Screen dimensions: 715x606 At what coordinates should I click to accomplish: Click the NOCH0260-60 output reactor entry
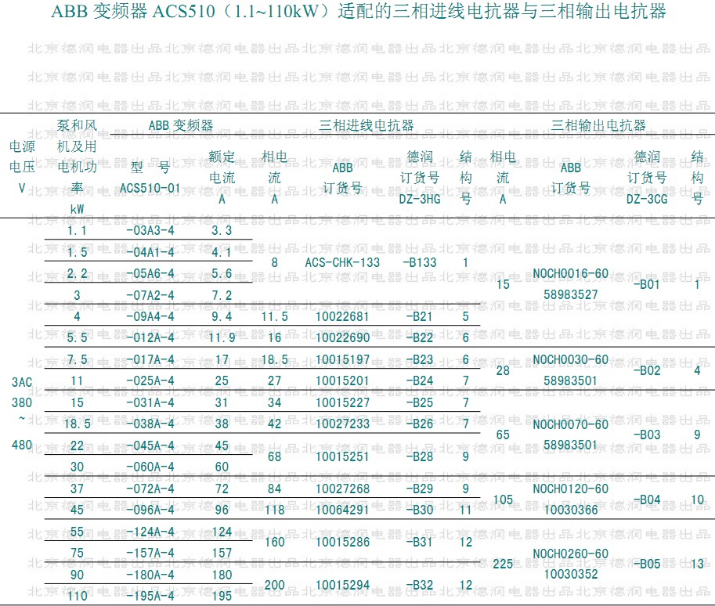(570, 554)
